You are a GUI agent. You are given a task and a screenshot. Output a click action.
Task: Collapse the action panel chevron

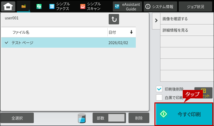click(x=156, y=21)
